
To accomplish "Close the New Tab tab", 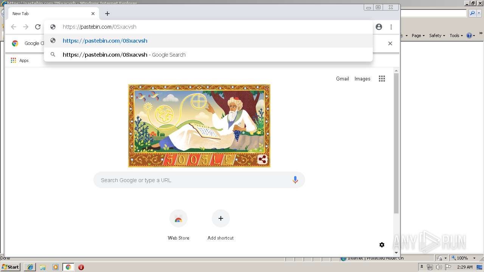I will coord(93,14).
